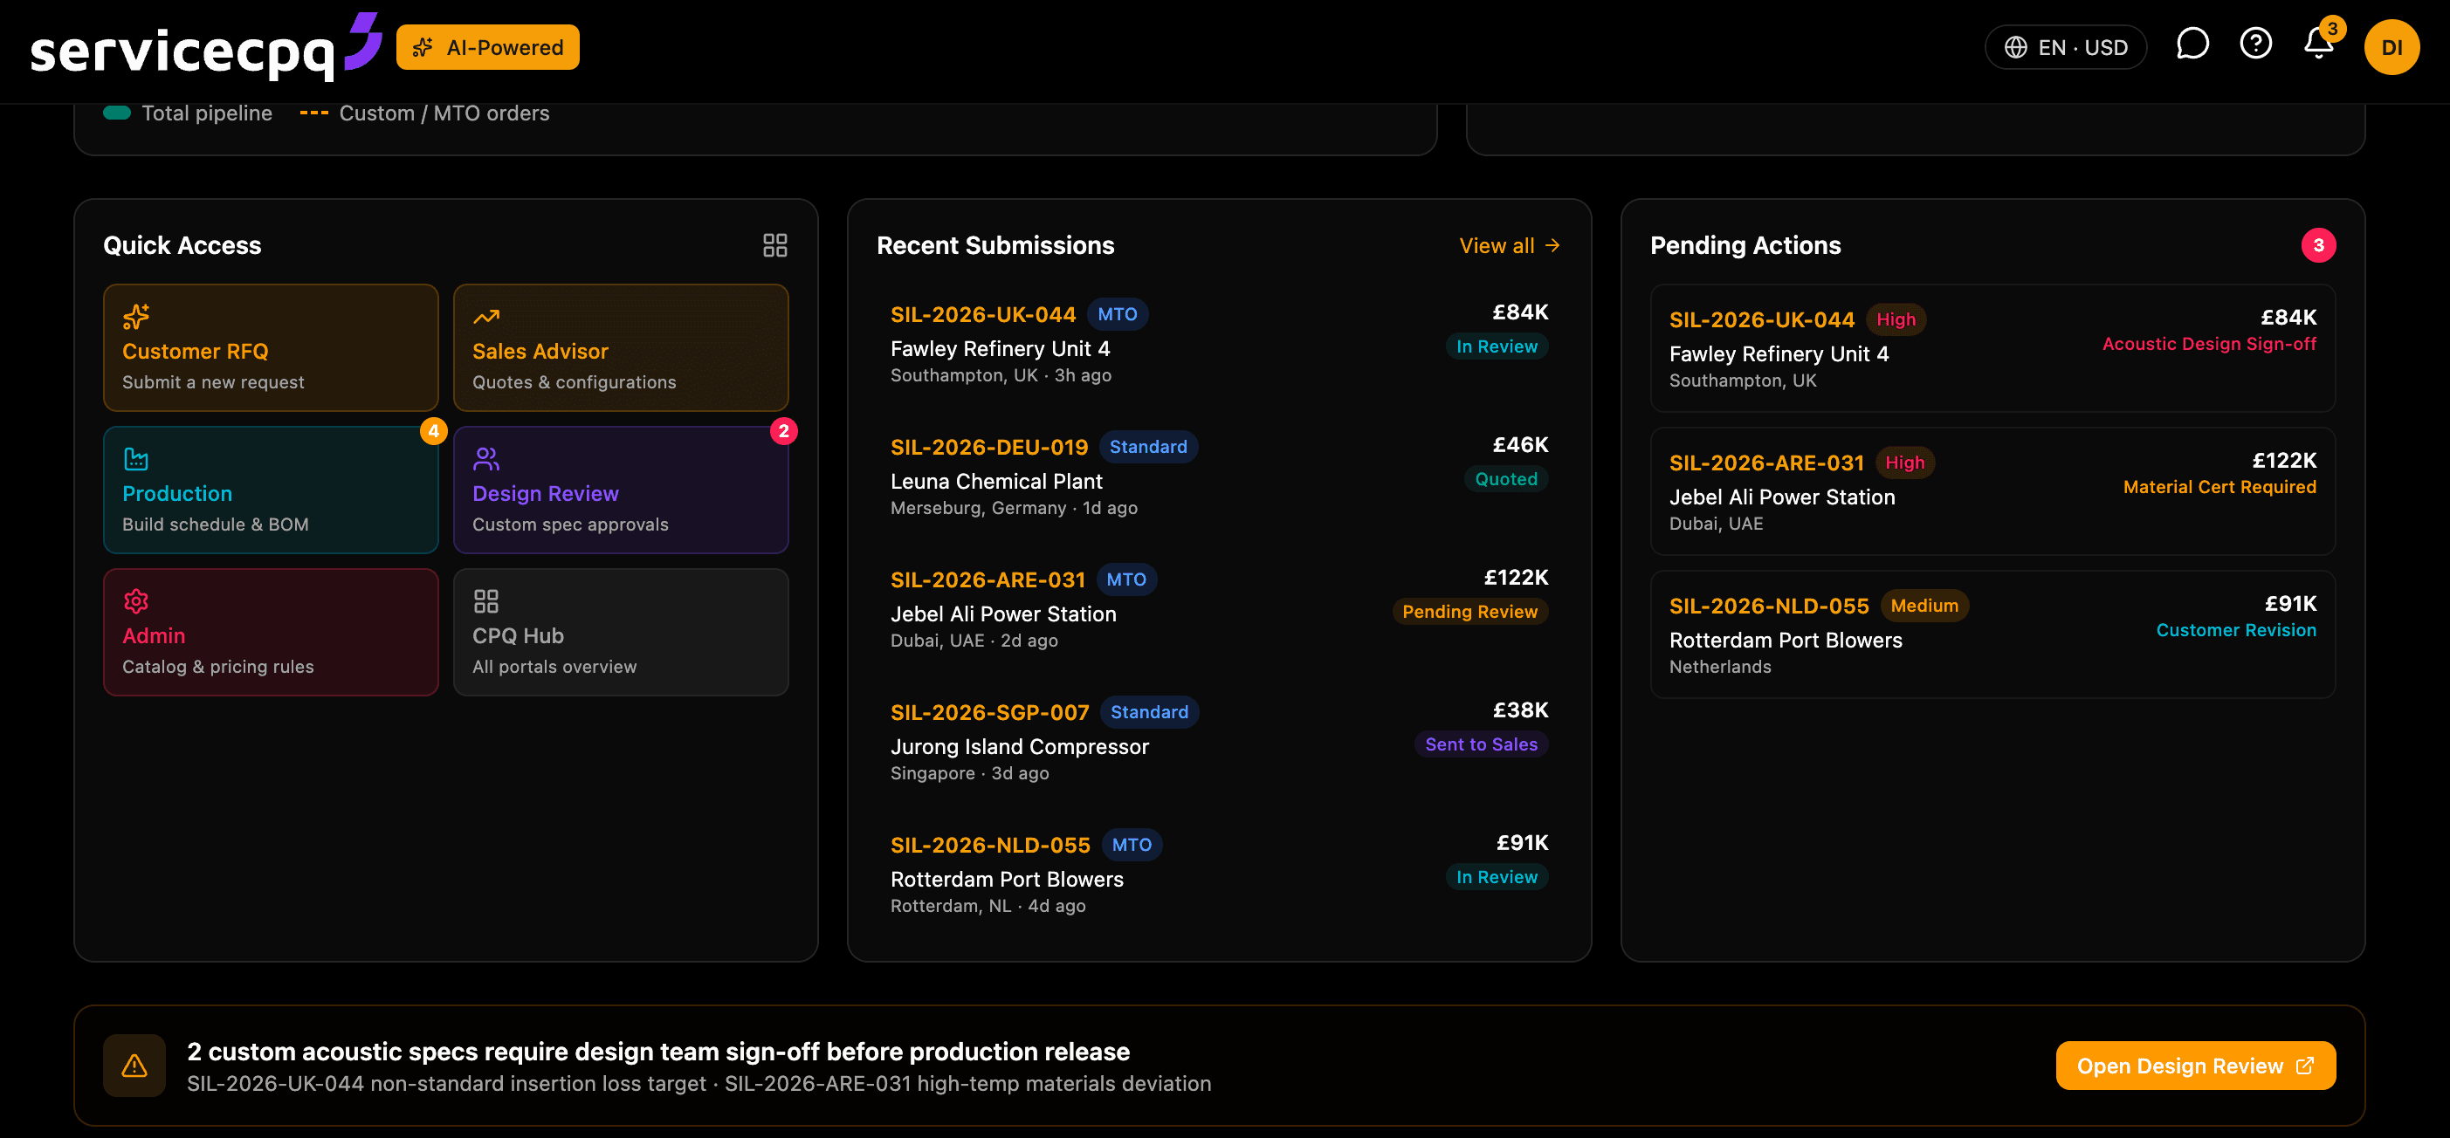Click the Total pipeline legend entry
This screenshot has height=1138, width=2450.
pos(188,113)
